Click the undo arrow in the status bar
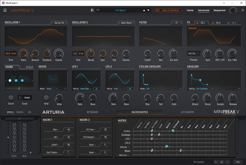This screenshot has height=165, width=246. pyautogui.click(x=216, y=162)
